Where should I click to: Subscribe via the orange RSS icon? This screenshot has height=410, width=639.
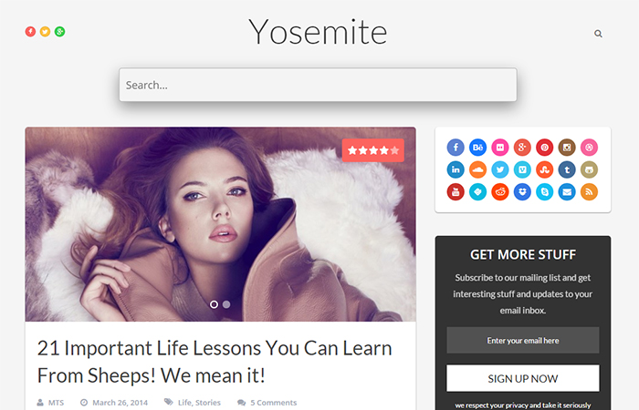pos(589,192)
